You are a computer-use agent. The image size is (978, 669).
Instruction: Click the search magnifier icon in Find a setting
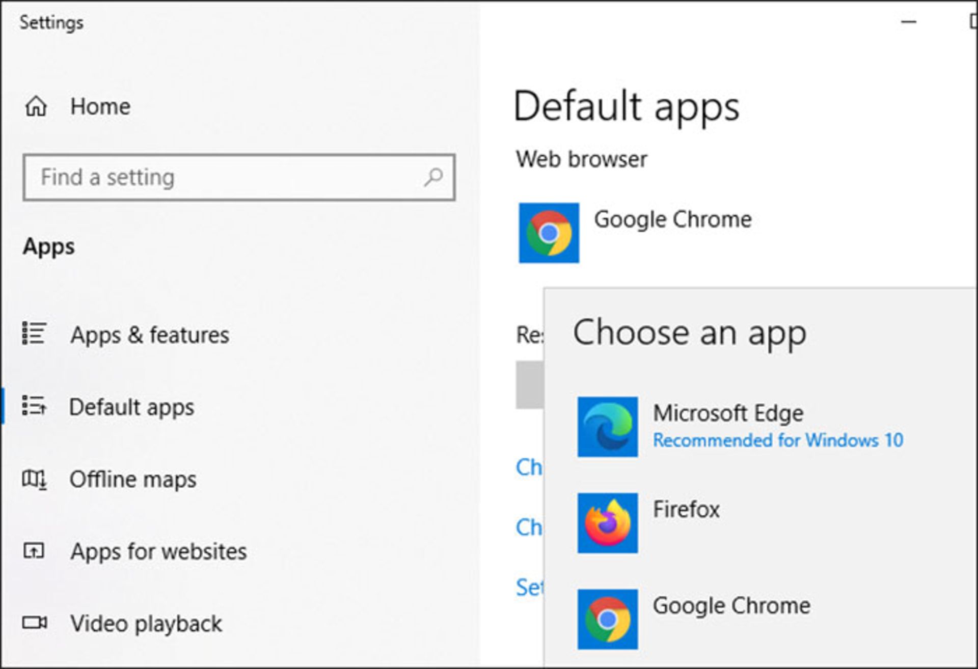click(x=432, y=177)
